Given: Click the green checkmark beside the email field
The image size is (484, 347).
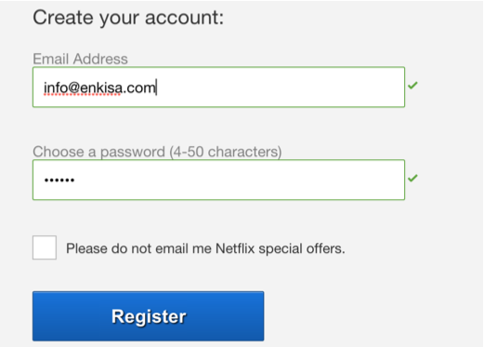Looking at the screenshot, I should tap(412, 86).
